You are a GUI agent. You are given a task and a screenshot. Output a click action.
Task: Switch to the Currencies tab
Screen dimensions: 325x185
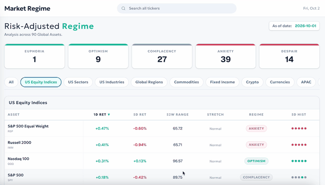[280, 82]
